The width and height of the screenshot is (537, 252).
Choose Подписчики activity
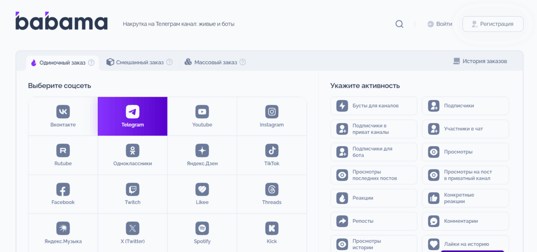465,106
